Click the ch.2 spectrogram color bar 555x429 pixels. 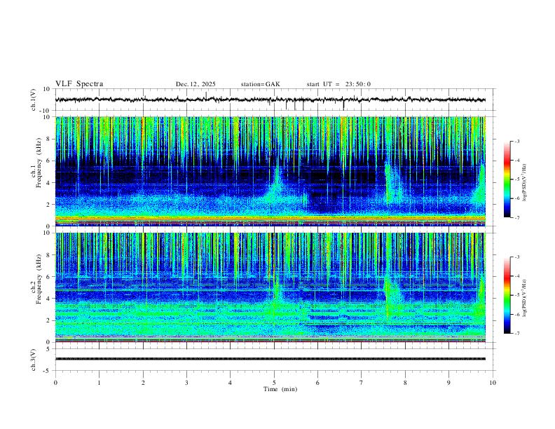tap(507, 295)
